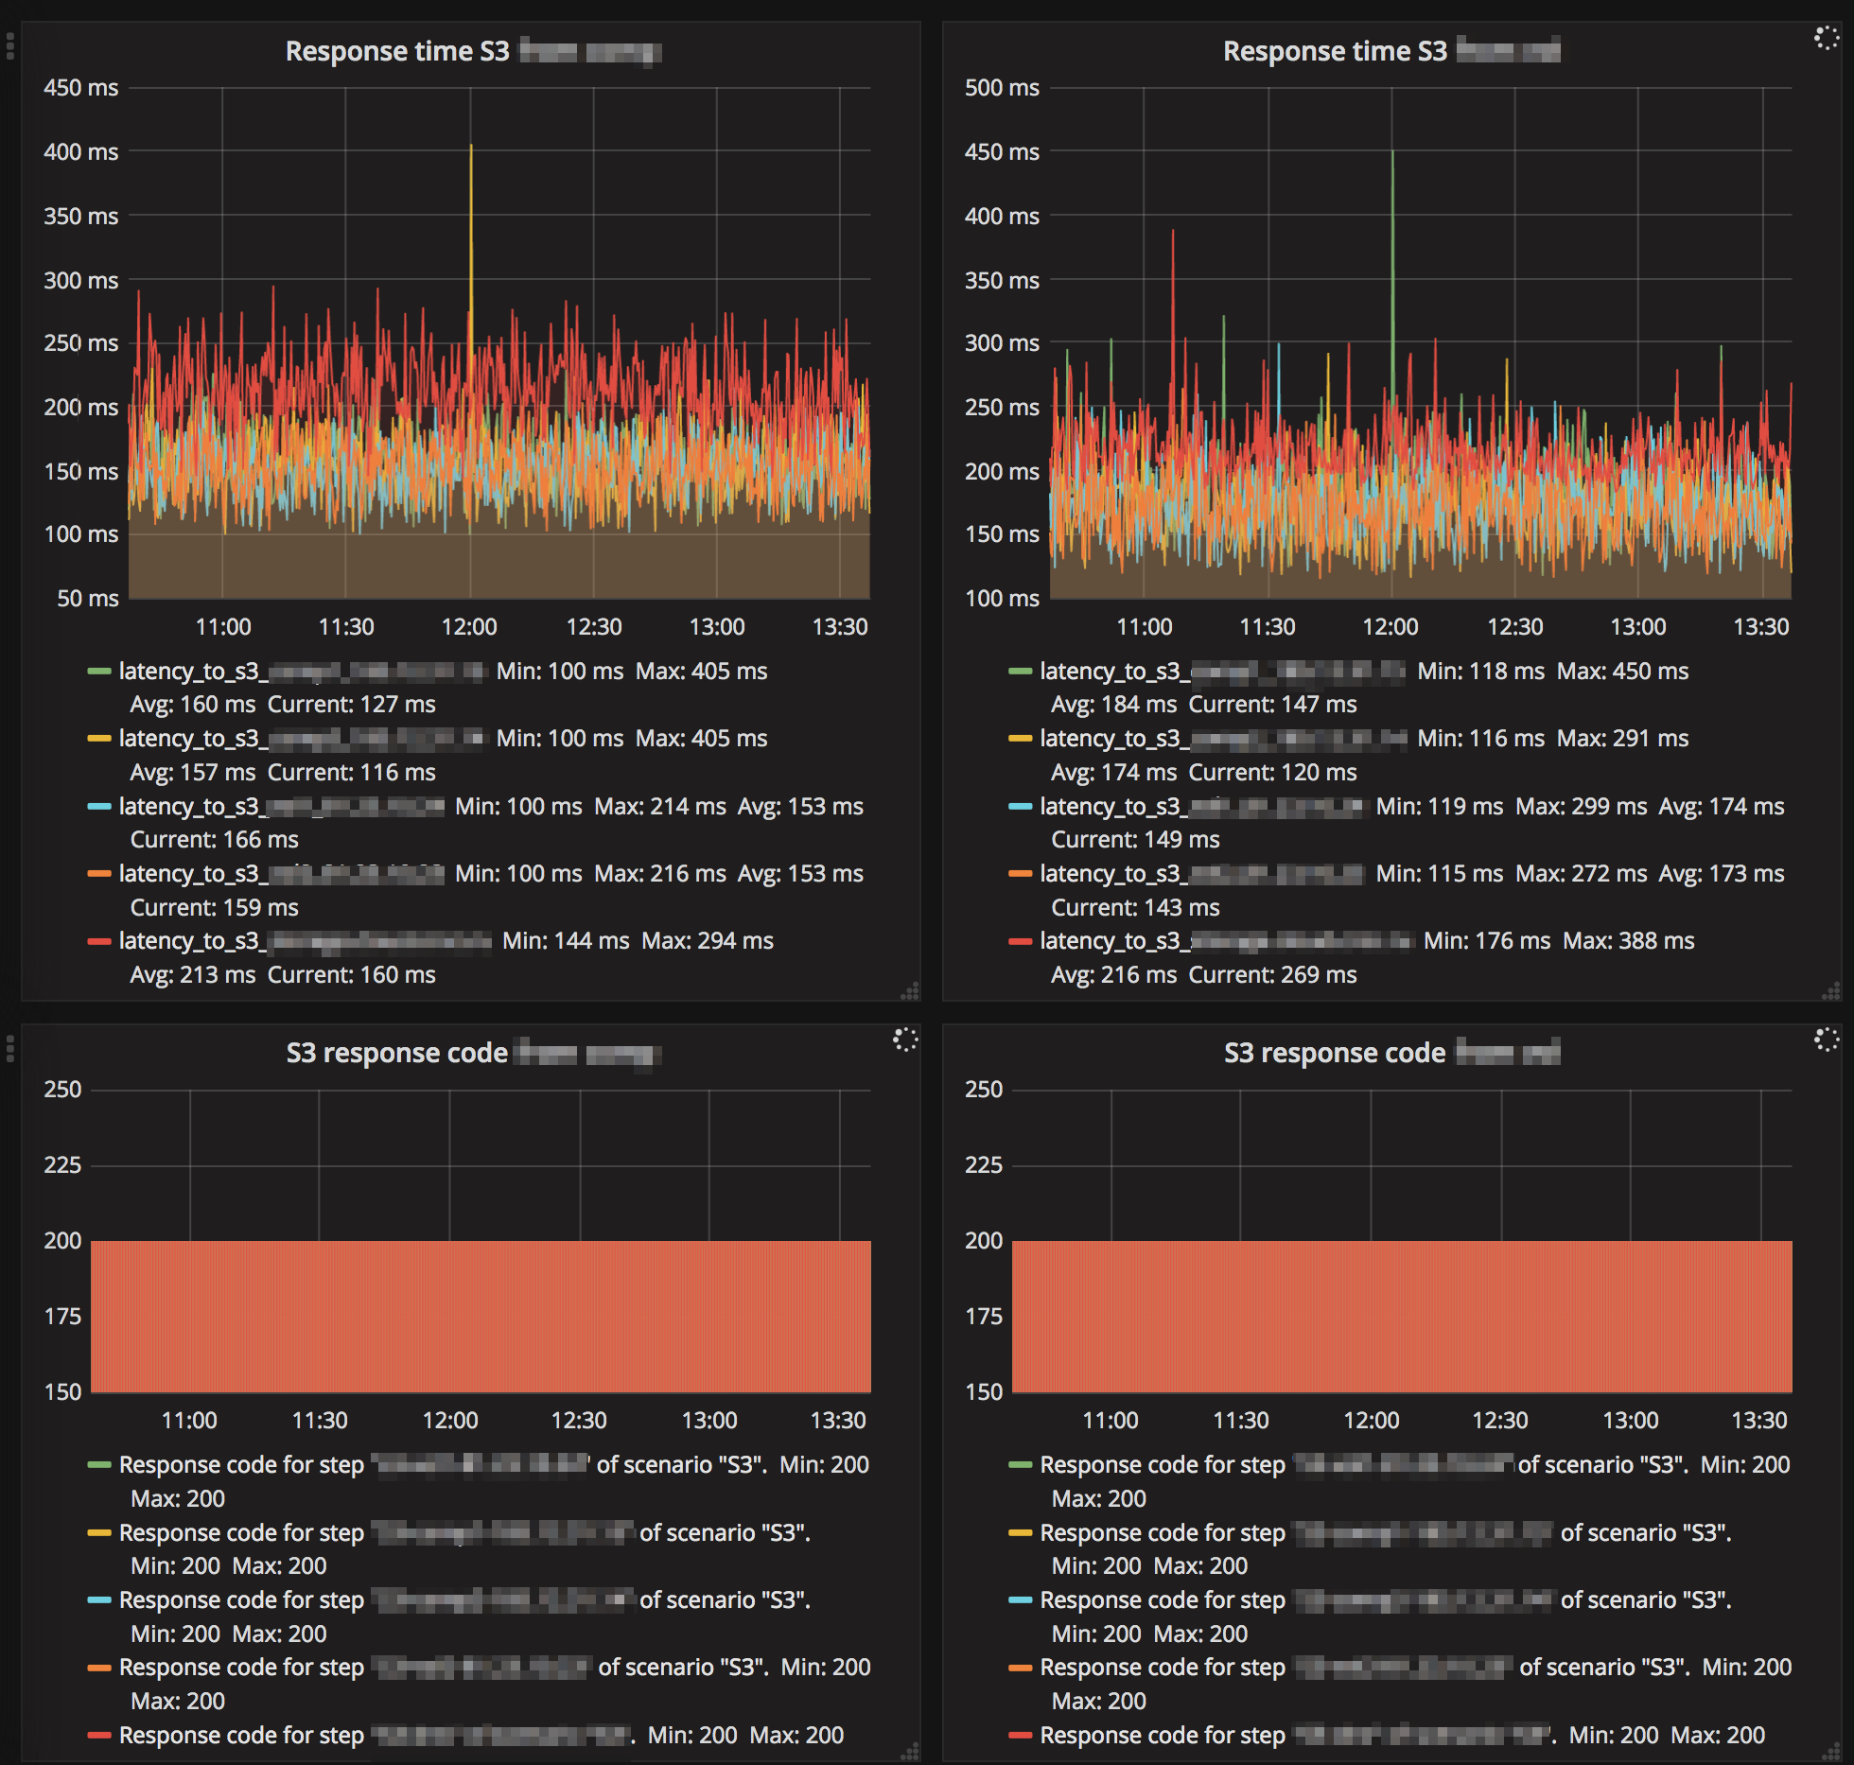Toggle the blue Response code series in the right response code panel
Image resolution: width=1854 pixels, height=1765 pixels.
coord(1386,1600)
